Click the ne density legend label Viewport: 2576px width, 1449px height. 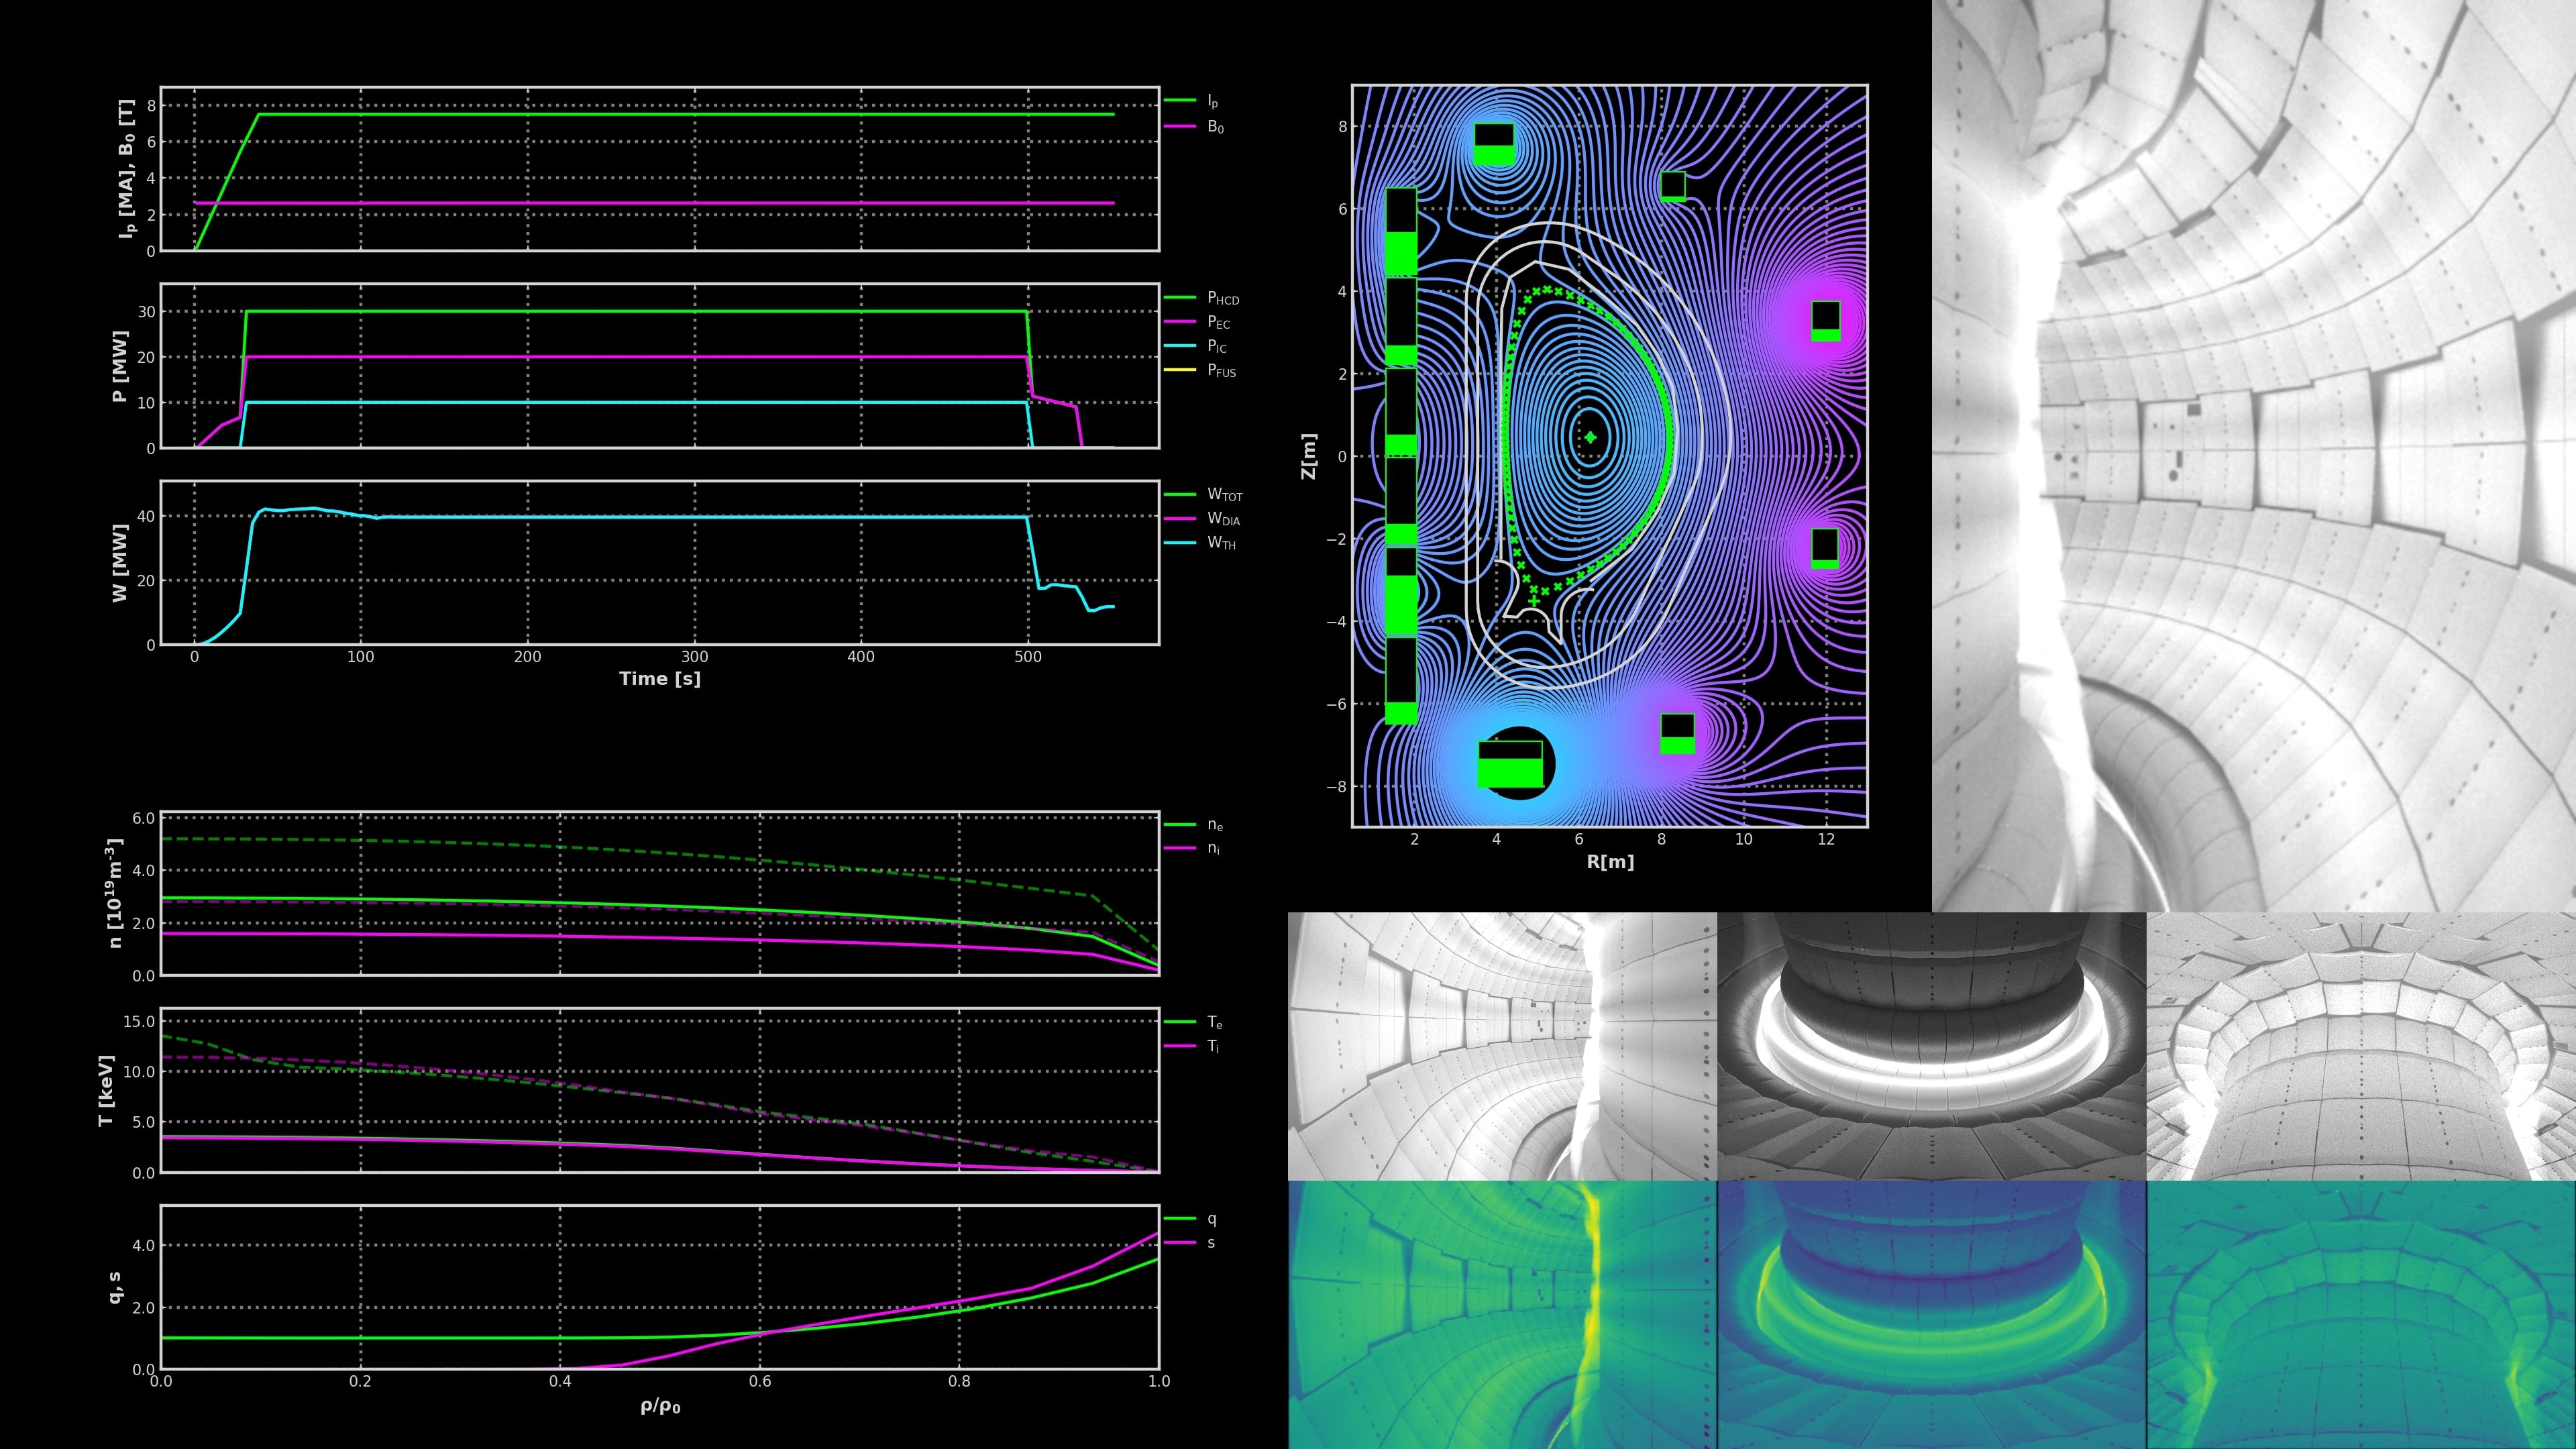click(1214, 825)
